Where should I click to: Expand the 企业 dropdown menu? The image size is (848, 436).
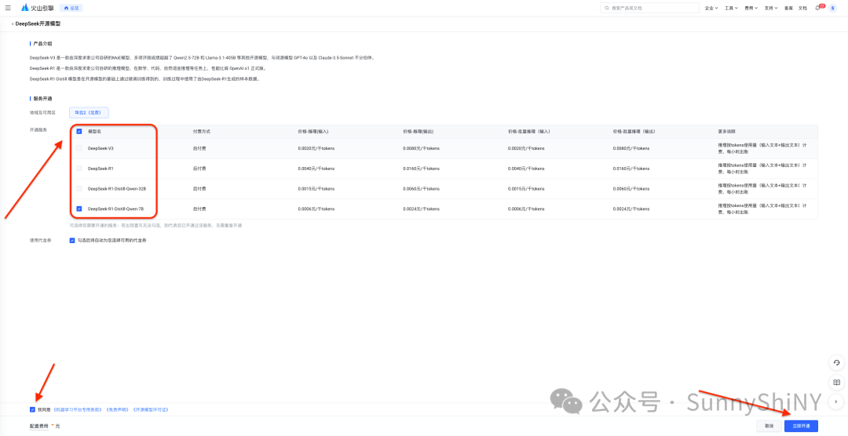[x=711, y=8]
